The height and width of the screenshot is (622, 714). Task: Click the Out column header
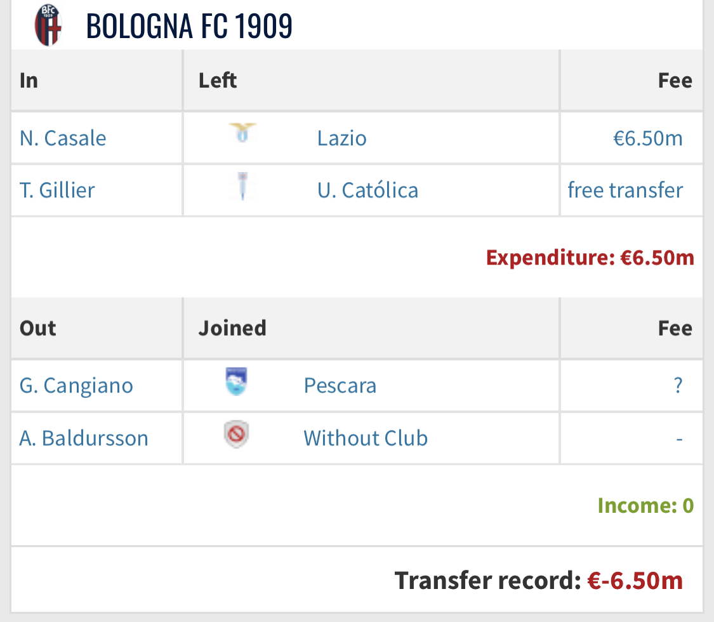coord(38,328)
